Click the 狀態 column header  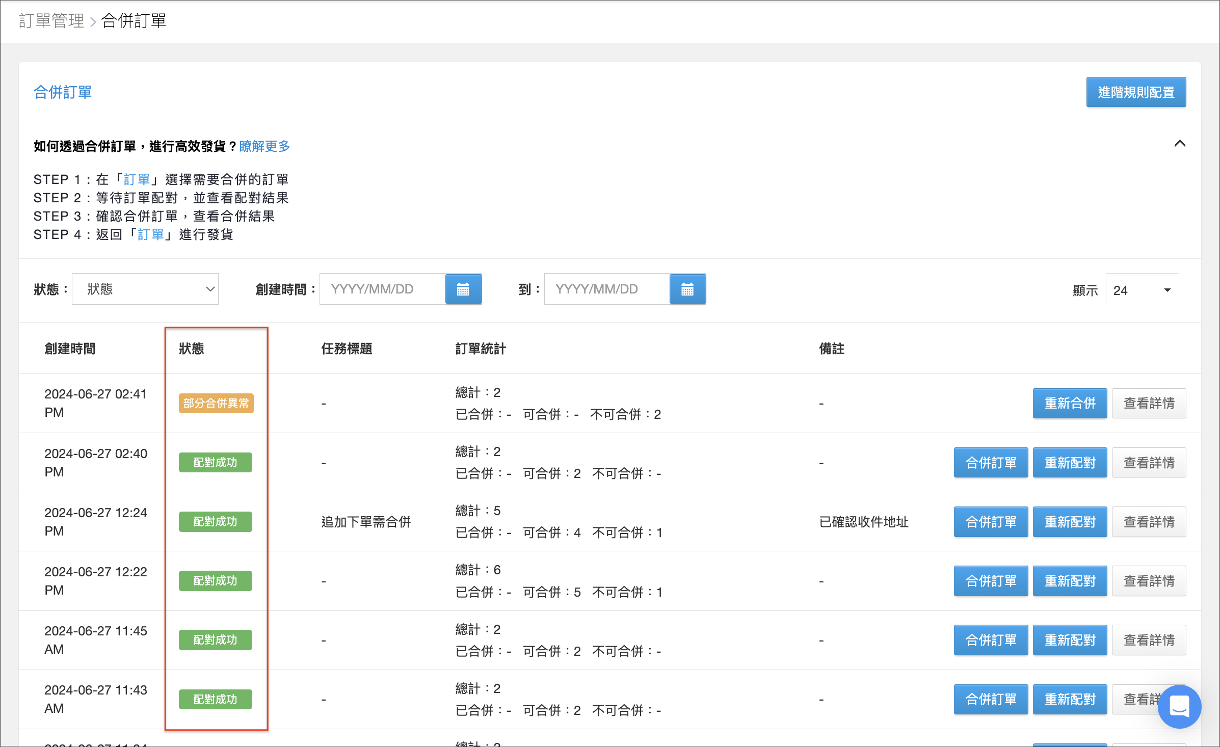tap(192, 349)
